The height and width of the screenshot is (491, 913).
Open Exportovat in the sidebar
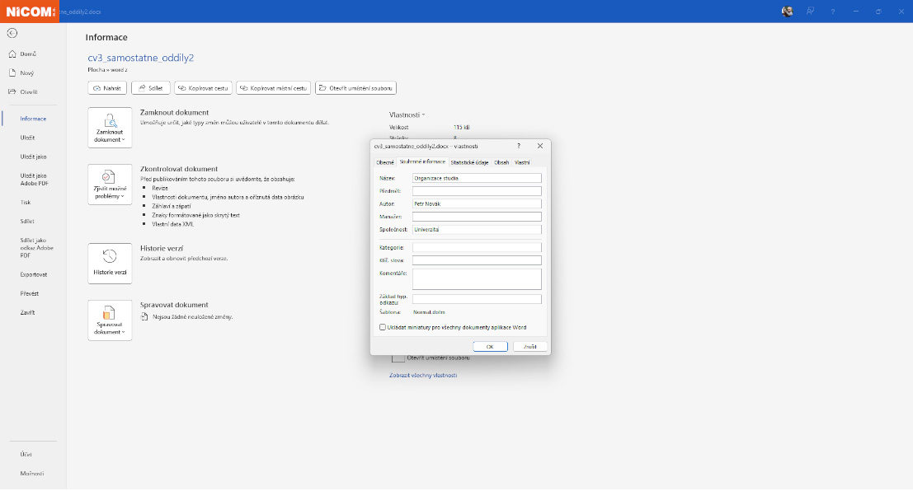coord(33,274)
